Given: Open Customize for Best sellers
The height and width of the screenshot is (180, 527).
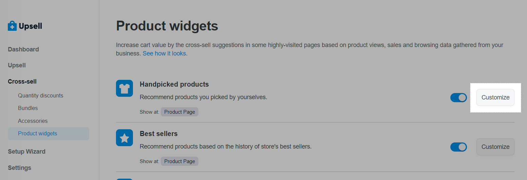Looking at the screenshot, I should click(x=495, y=147).
